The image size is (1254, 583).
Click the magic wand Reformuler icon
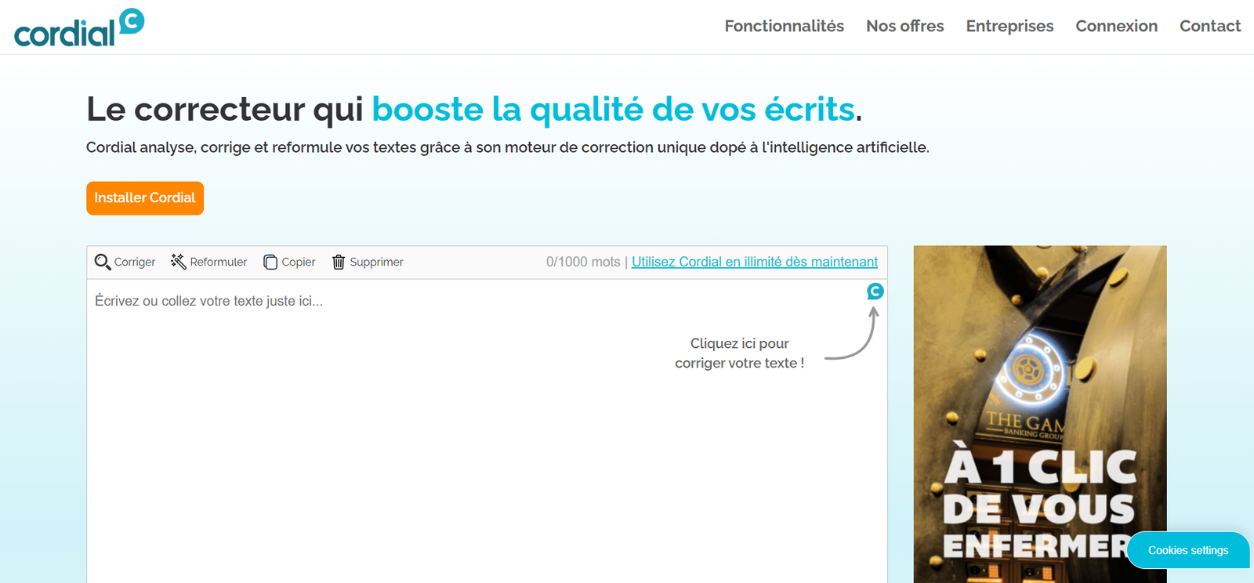coord(178,262)
